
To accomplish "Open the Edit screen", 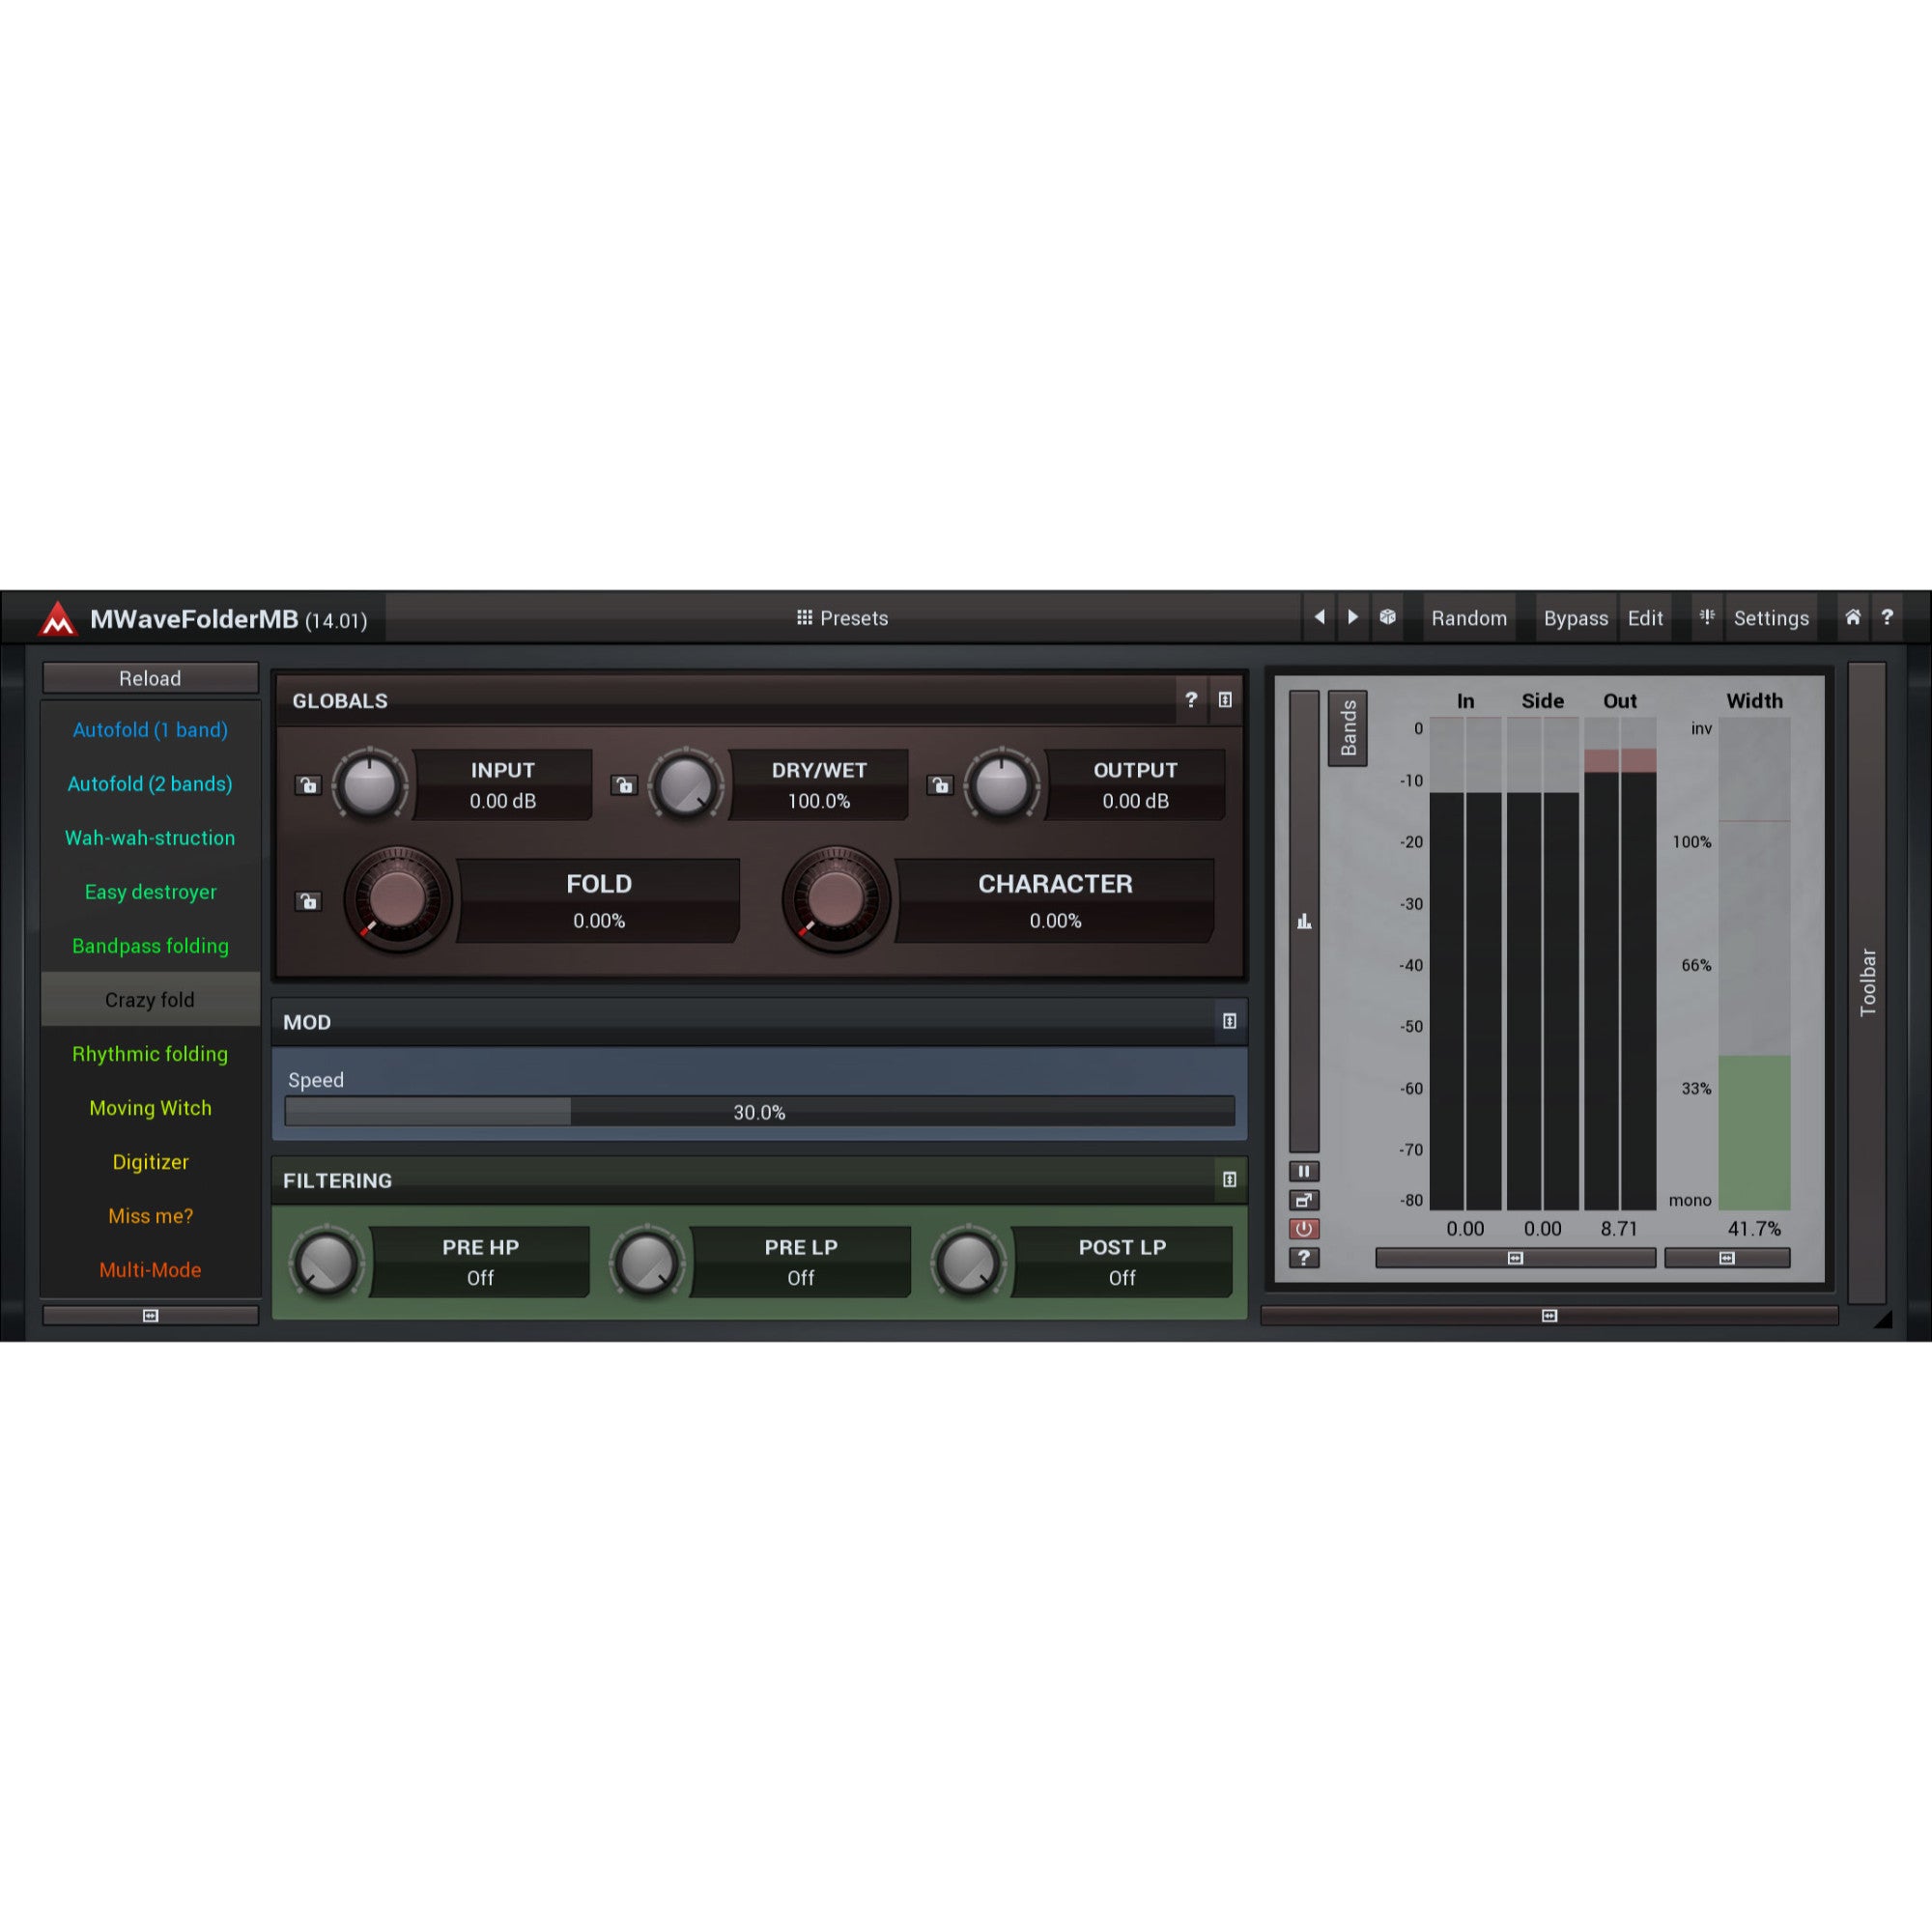I will 1645,618.
